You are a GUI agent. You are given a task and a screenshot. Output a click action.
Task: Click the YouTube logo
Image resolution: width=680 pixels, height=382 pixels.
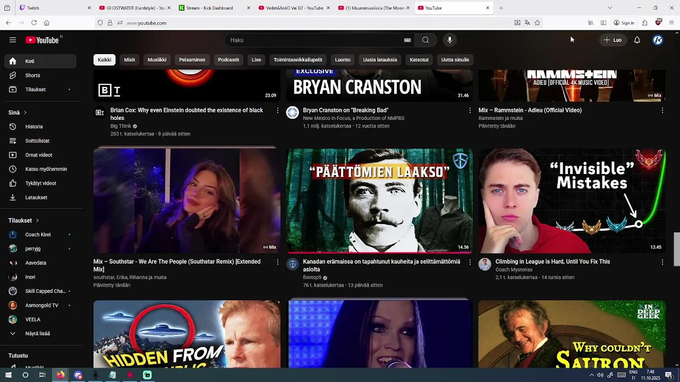(x=42, y=40)
